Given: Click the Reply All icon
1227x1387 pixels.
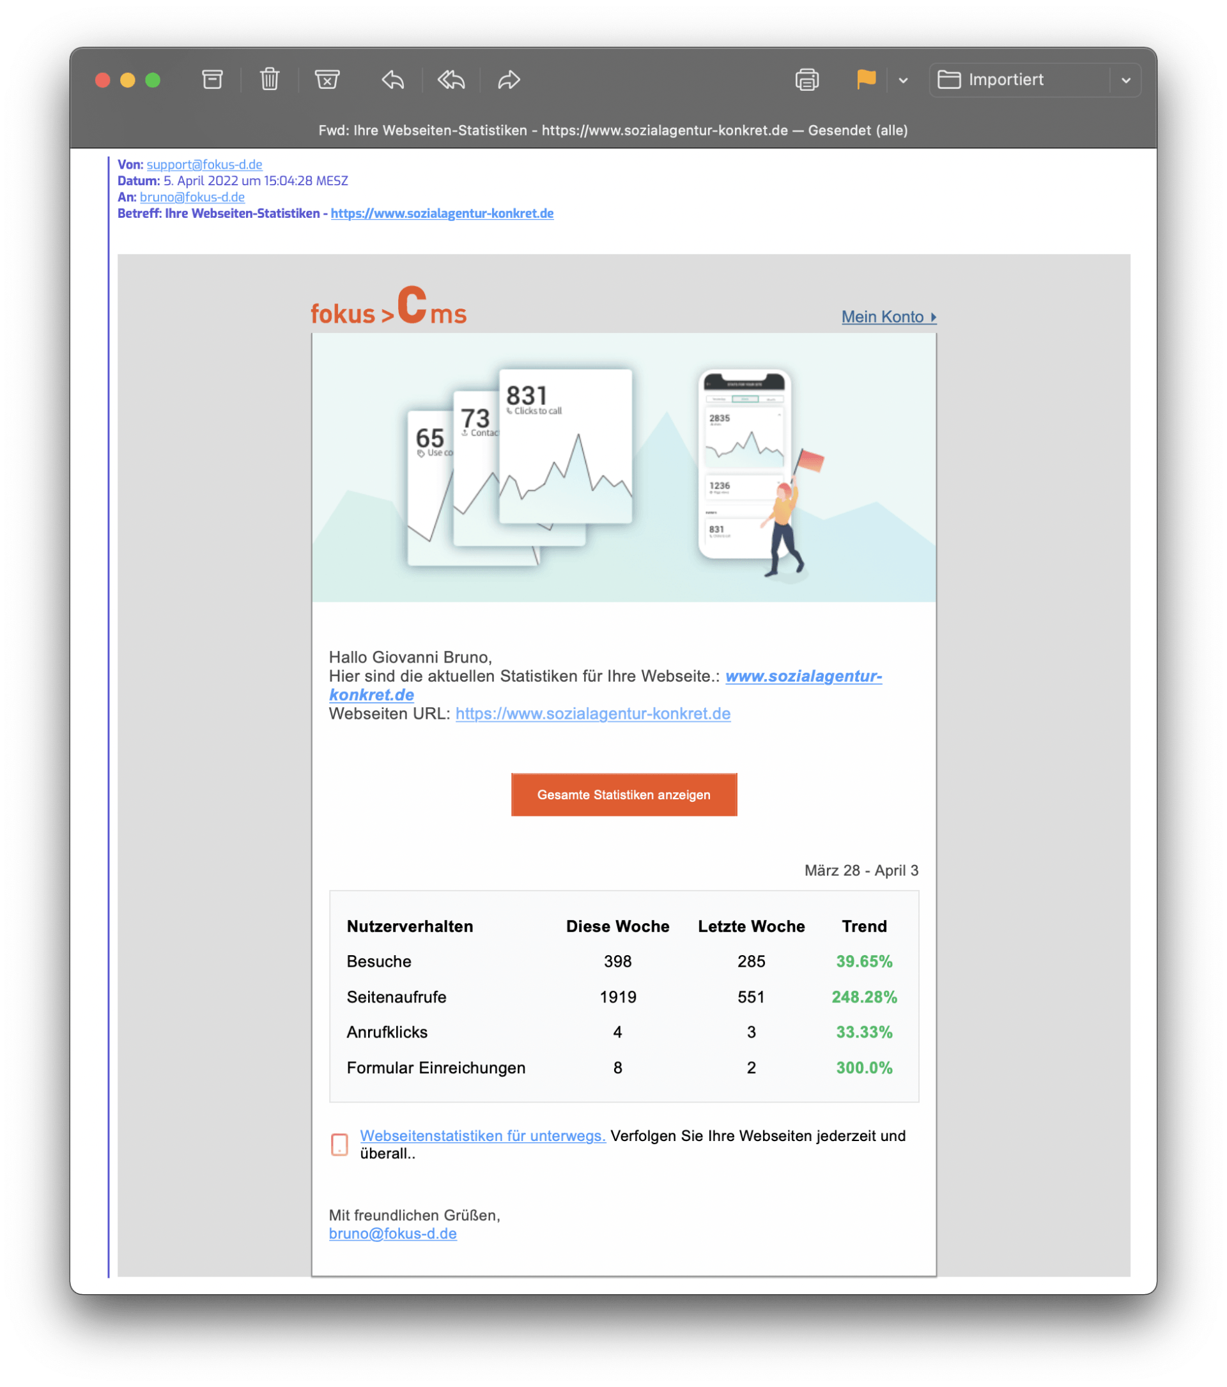Looking at the screenshot, I should coord(451,80).
